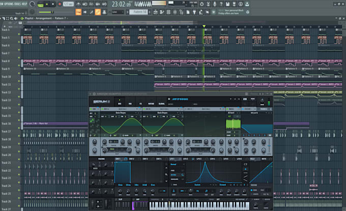Open OSC A Basic Shapes wavetable selector
The width and height of the screenshot is (346, 211).
(x=121, y=113)
